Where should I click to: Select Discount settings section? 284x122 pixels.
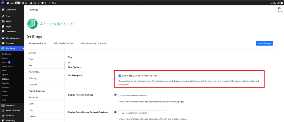point(46,84)
